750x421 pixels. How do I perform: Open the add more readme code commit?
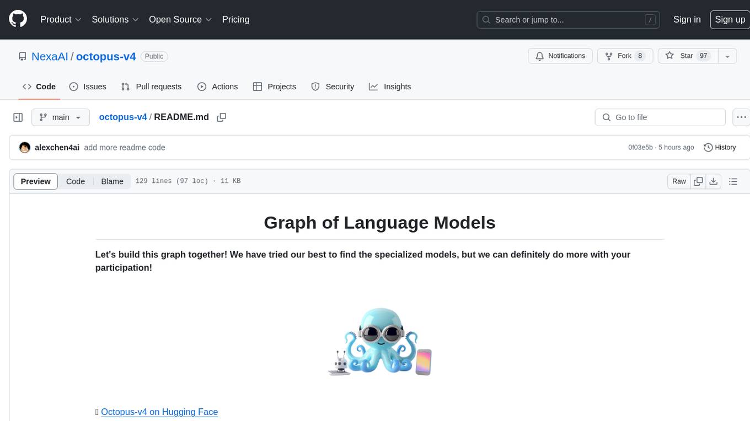pyautogui.click(x=125, y=147)
